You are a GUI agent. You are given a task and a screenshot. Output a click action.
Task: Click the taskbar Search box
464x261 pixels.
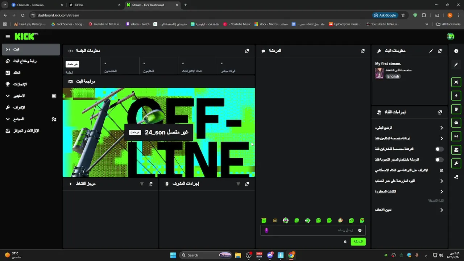pos(206,255)
